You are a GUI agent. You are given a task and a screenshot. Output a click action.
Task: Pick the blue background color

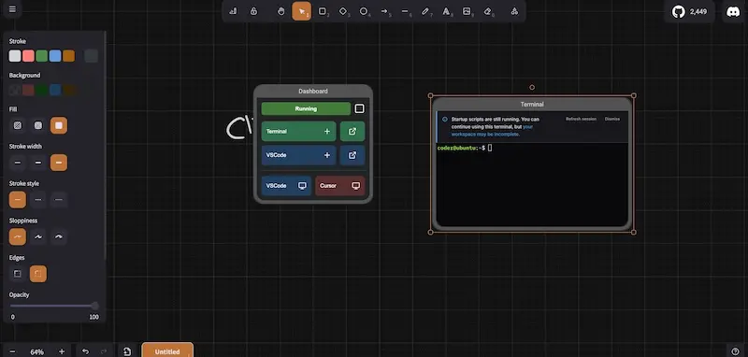[55, 90]
